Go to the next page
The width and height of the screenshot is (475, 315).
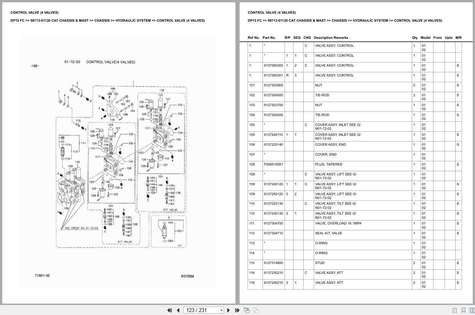[229, 310]
